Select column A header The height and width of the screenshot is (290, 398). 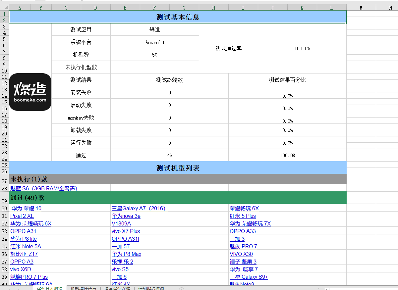pos(20,8)
